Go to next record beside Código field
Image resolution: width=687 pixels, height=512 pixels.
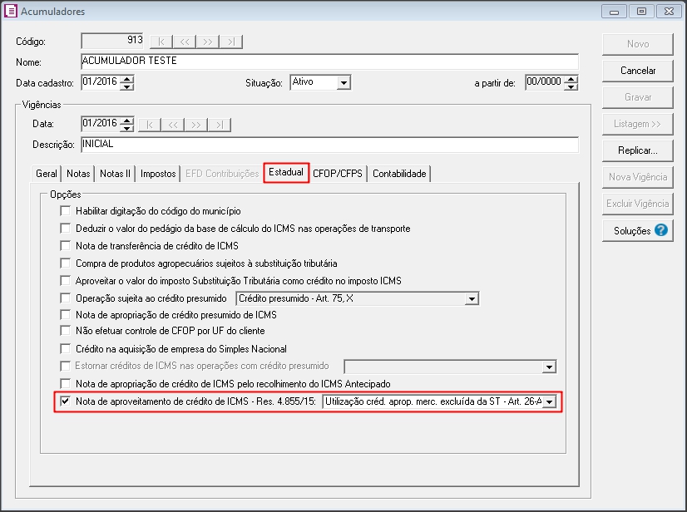208,42
